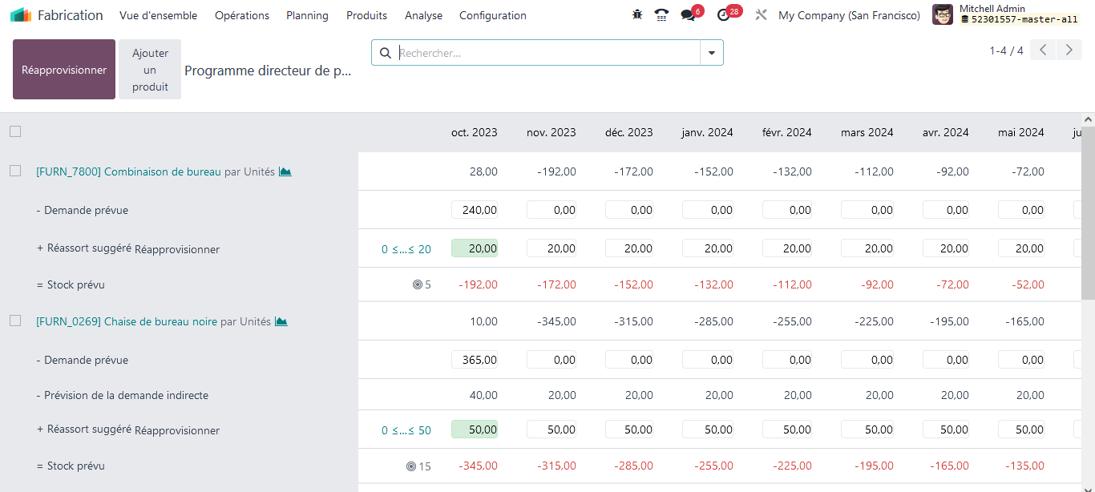Open the Configuration menu
1095x492 pixels.
pos(492,15)
